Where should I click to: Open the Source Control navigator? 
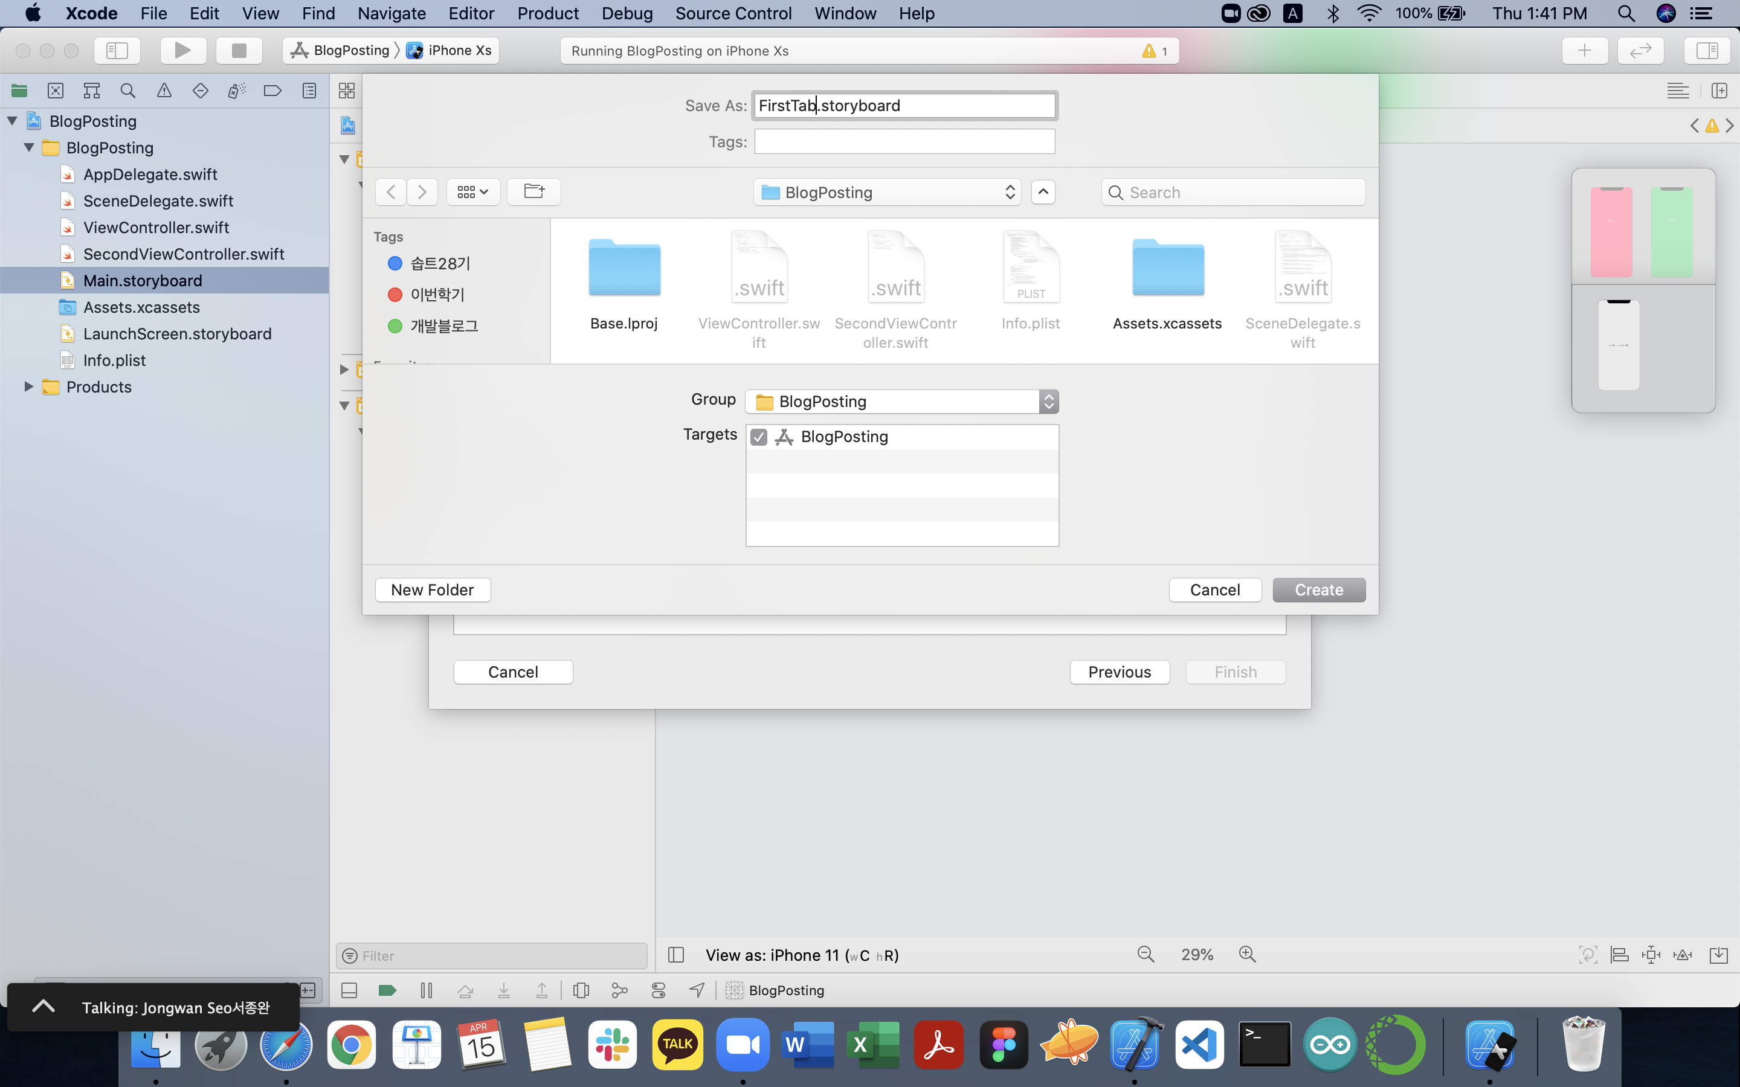click(x=56, y=91)
